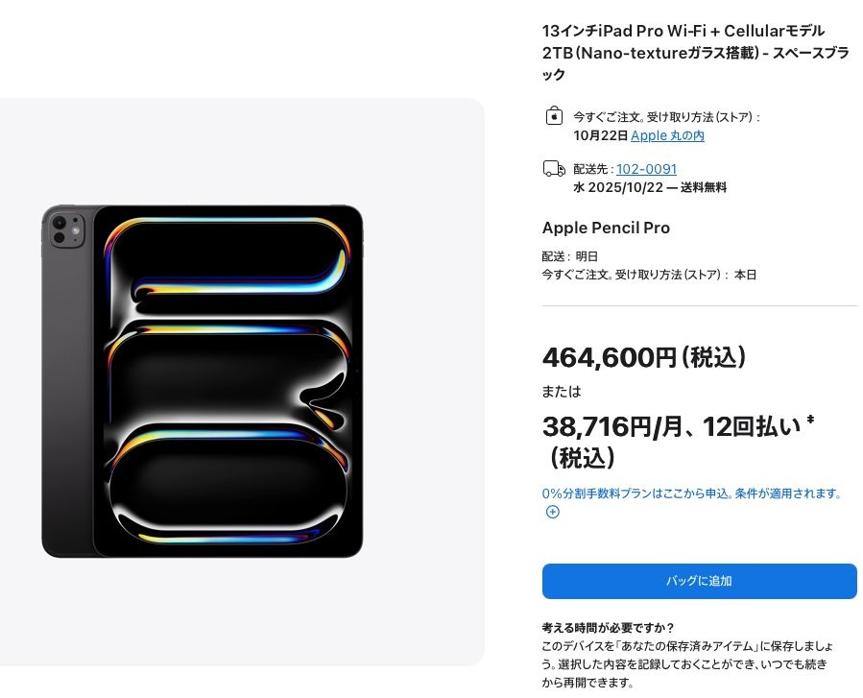Click the rear camera module on iPad image
The width and height of the screenshot is (863, 698).
click(x=67, y=229)
